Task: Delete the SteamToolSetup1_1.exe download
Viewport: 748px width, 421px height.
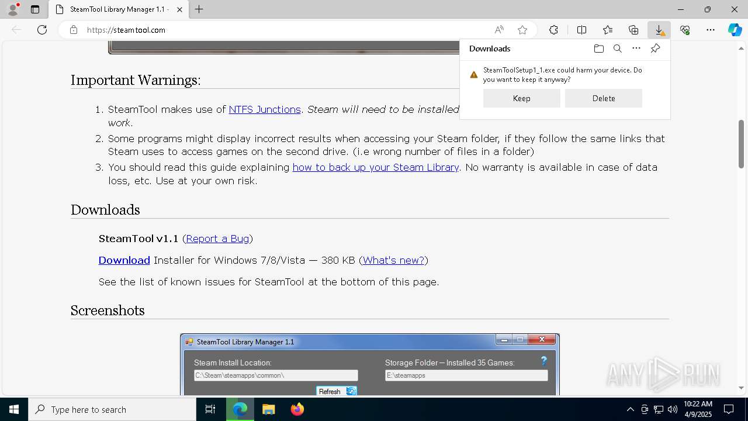Action: [604, 98]
